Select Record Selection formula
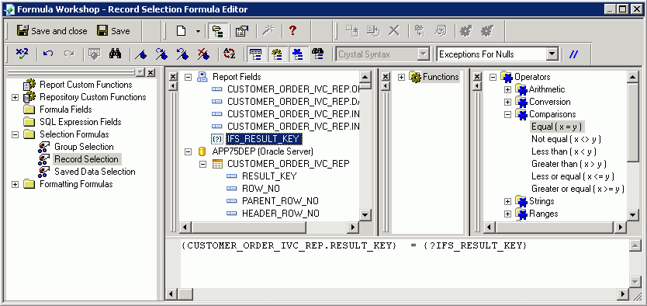 [87, 159]
